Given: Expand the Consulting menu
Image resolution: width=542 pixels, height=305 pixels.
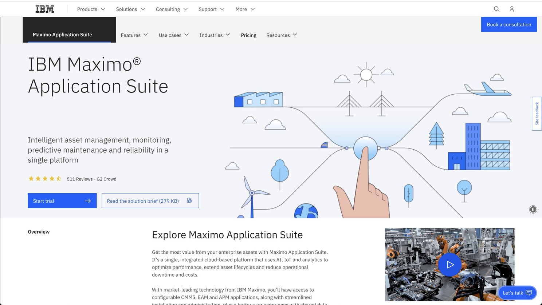Looking at the screenshot, I should click(172, 9).
